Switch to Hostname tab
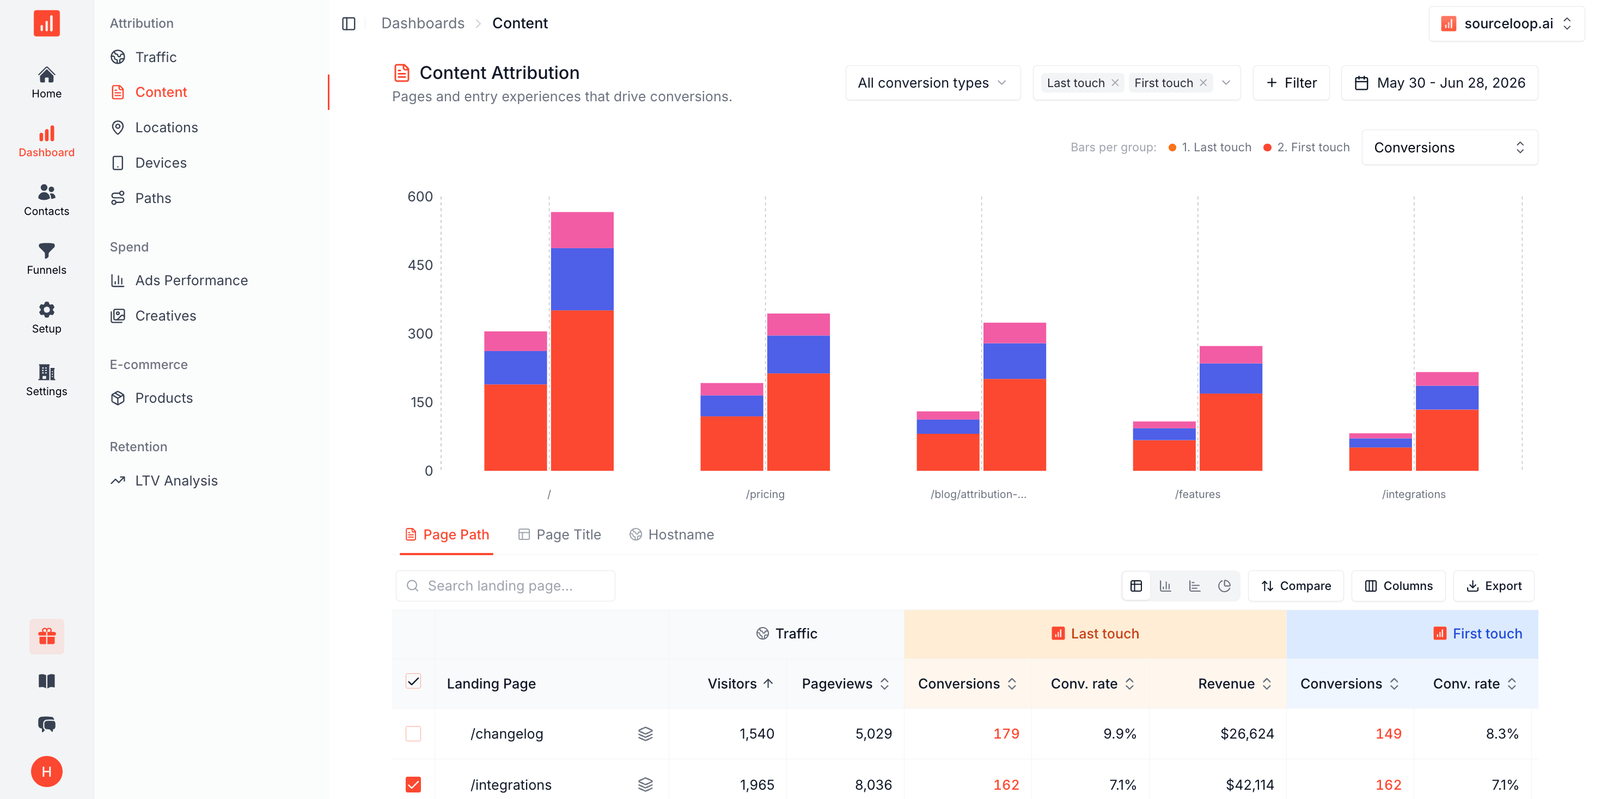 672,534
